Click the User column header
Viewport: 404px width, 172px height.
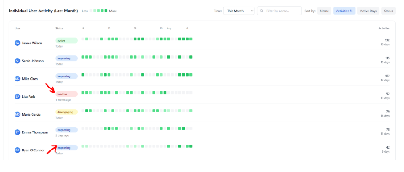(17, 28)
